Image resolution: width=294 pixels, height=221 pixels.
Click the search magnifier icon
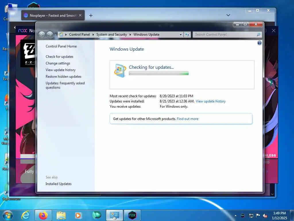point(259,35)
